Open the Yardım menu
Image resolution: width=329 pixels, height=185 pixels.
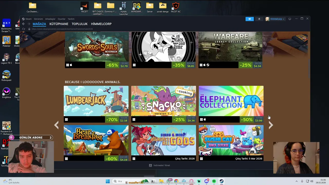71,19
